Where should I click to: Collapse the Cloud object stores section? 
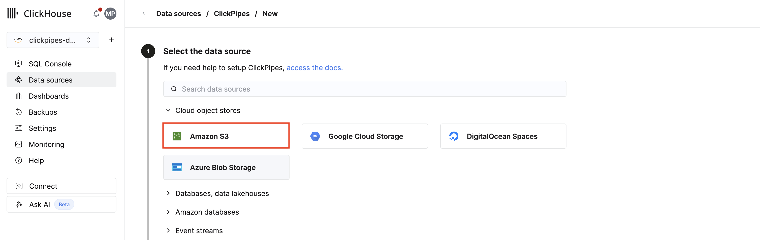(x=168, y=110)
